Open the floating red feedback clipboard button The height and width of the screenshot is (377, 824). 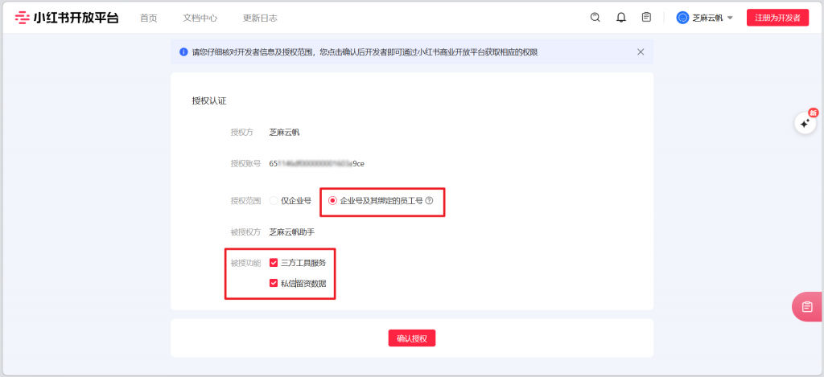(807, 306)
